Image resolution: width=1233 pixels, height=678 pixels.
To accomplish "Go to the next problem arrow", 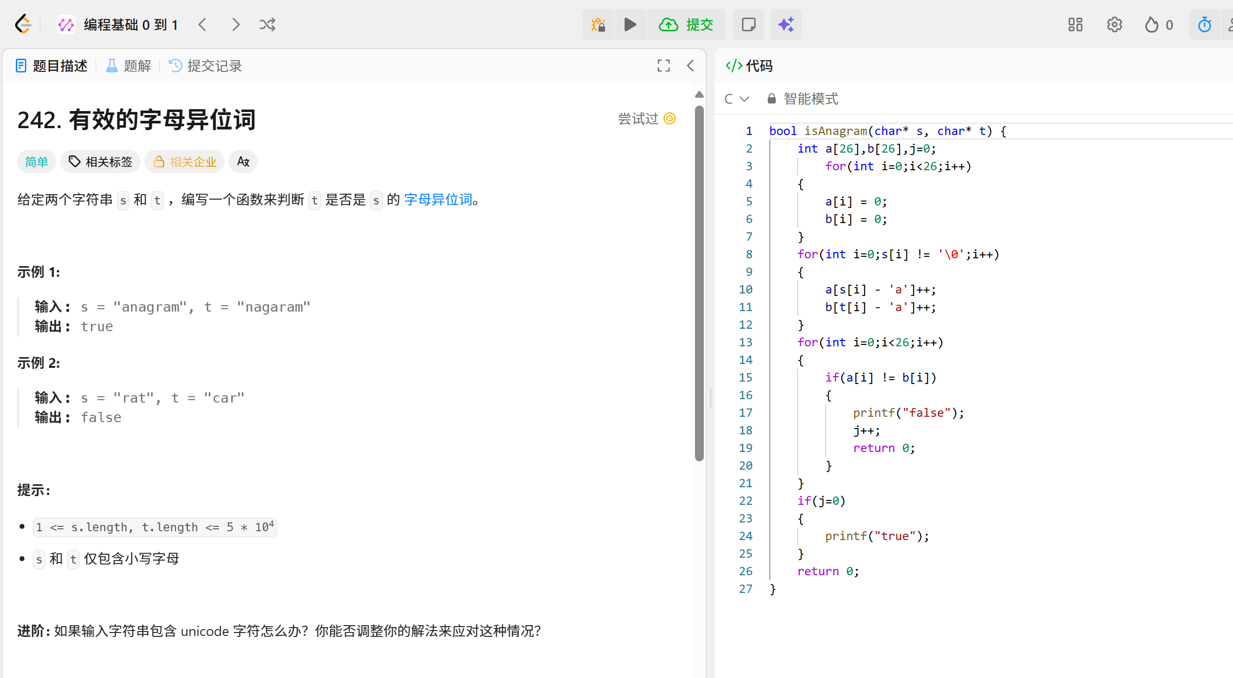I will [236, 24].
